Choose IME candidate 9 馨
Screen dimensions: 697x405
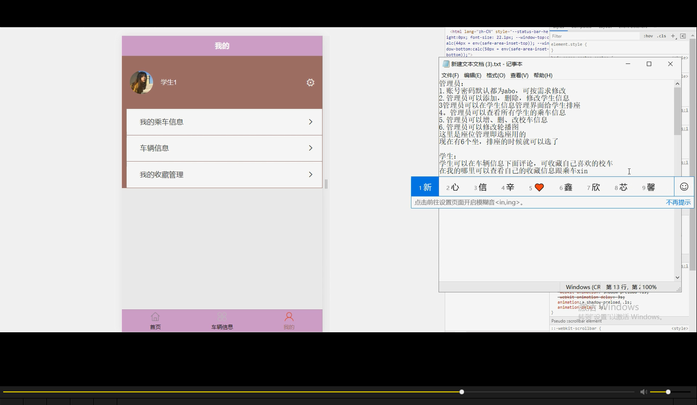(x=649, y=187)
